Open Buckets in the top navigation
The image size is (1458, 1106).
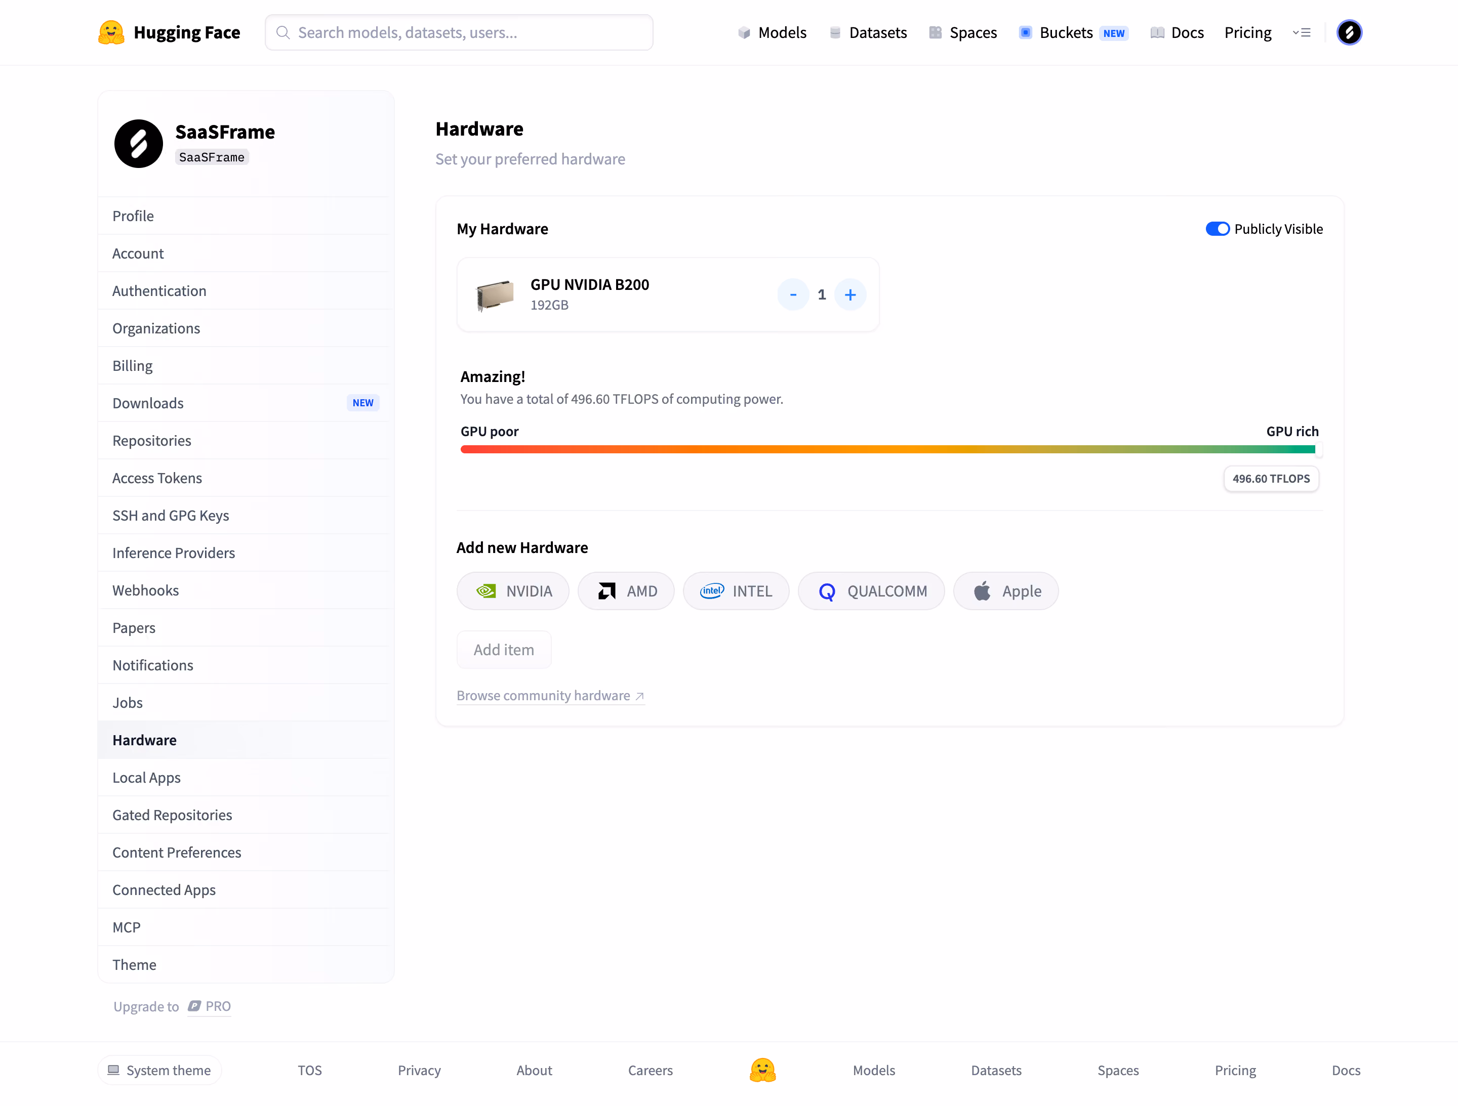(1073, 32)
